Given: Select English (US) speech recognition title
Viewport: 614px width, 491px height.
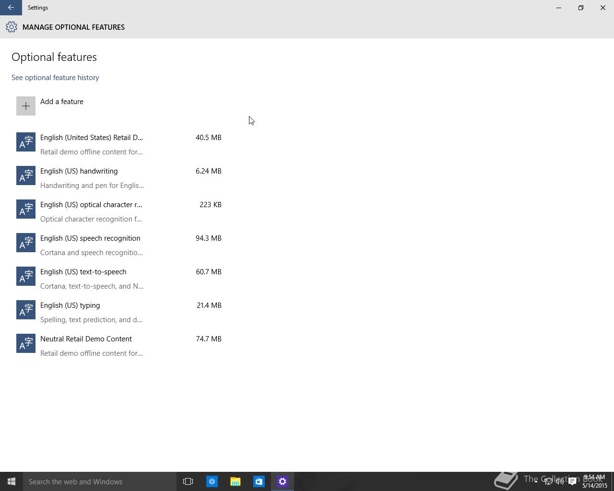Looking at the screenshot, I should (x=90, y=238).
